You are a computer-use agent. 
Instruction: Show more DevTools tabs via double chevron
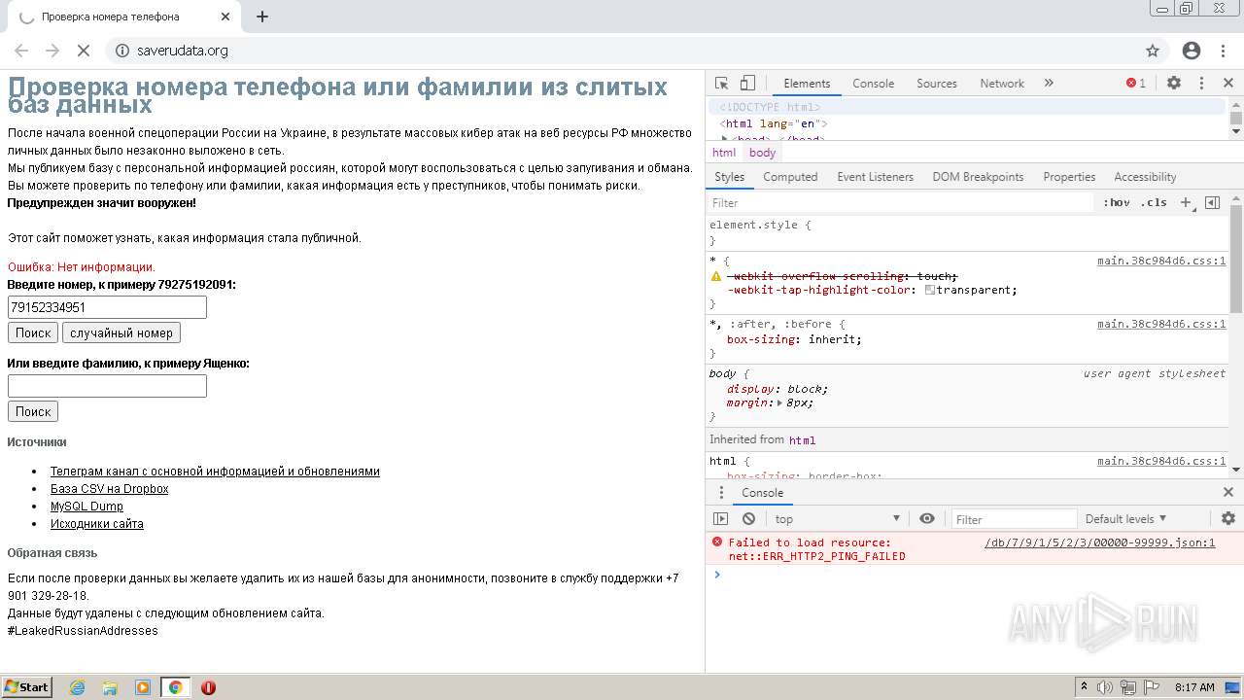point(1049,84)
